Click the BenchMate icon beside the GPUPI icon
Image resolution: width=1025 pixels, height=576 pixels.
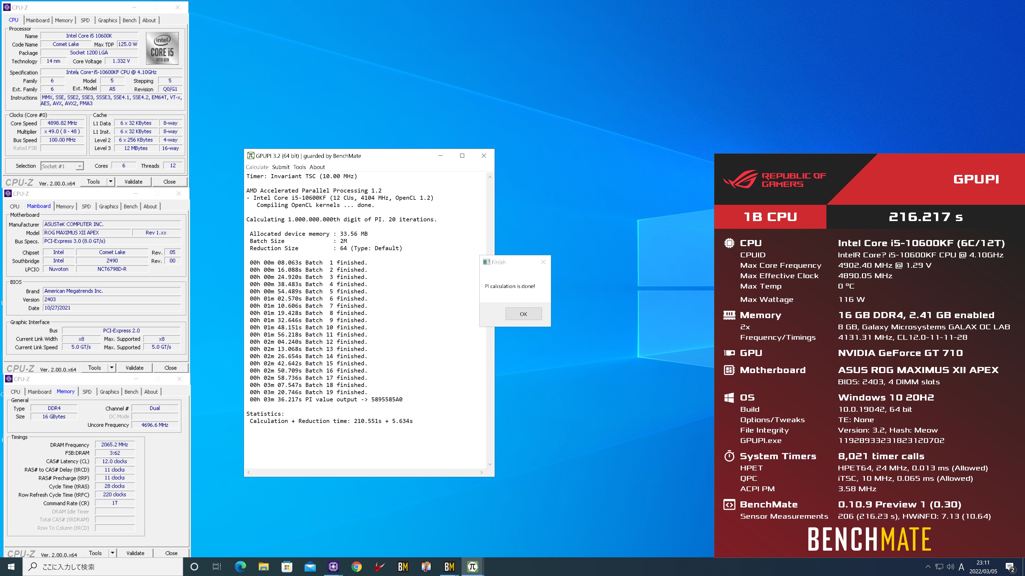pos(449,566)
